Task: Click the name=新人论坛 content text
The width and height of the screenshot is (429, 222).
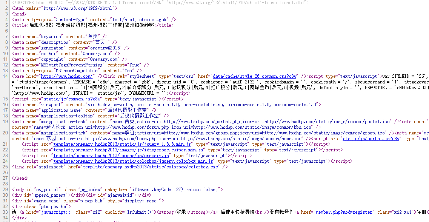Action: [53, 127]
